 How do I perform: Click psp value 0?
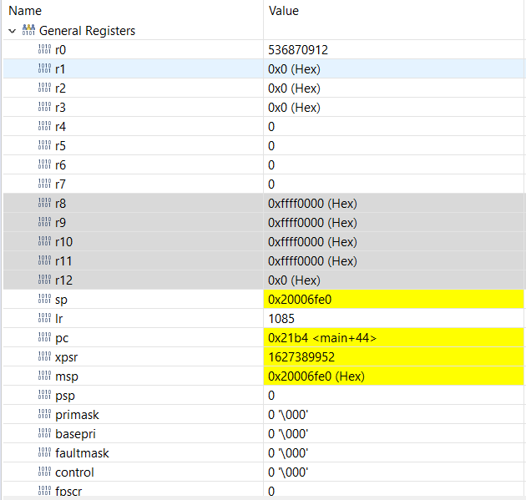[x=271, y=396]
